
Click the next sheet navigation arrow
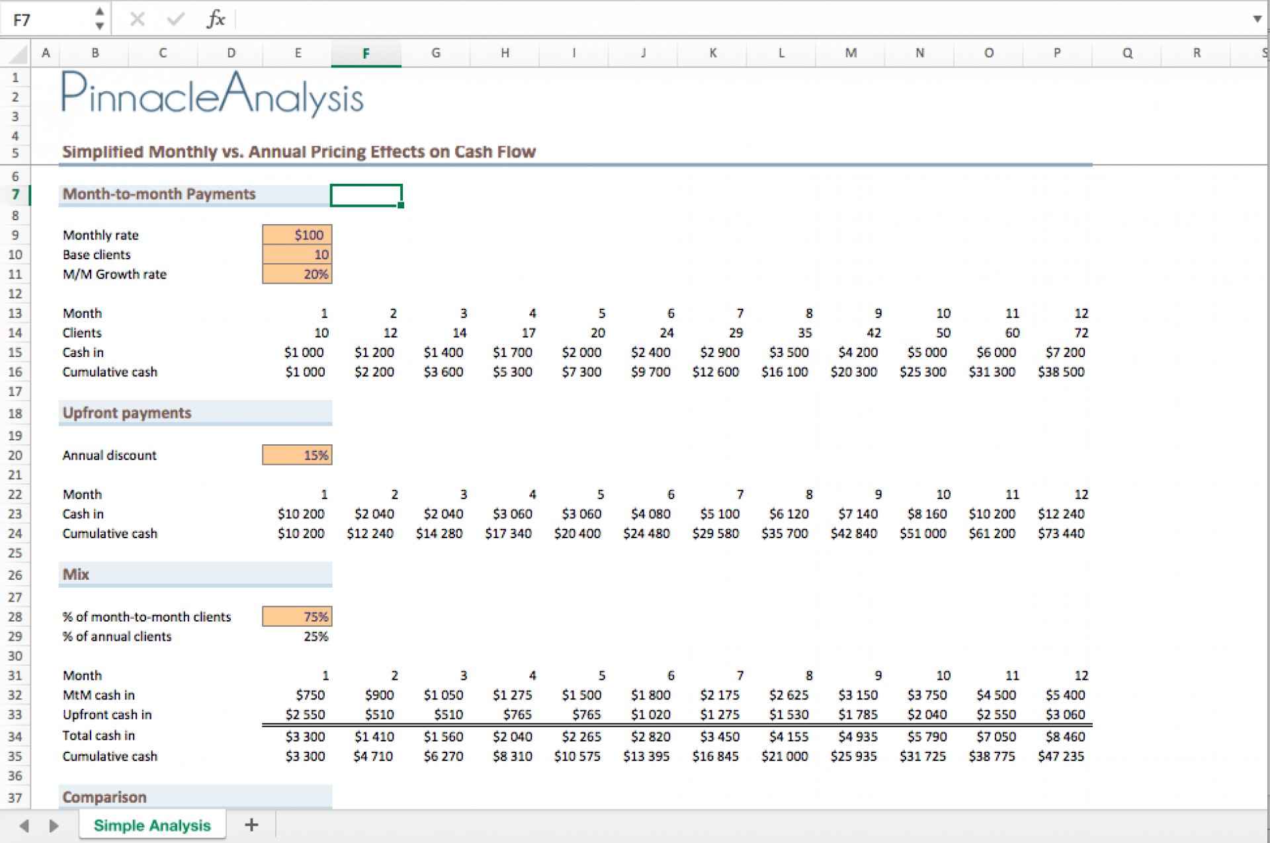click(54, 825)
